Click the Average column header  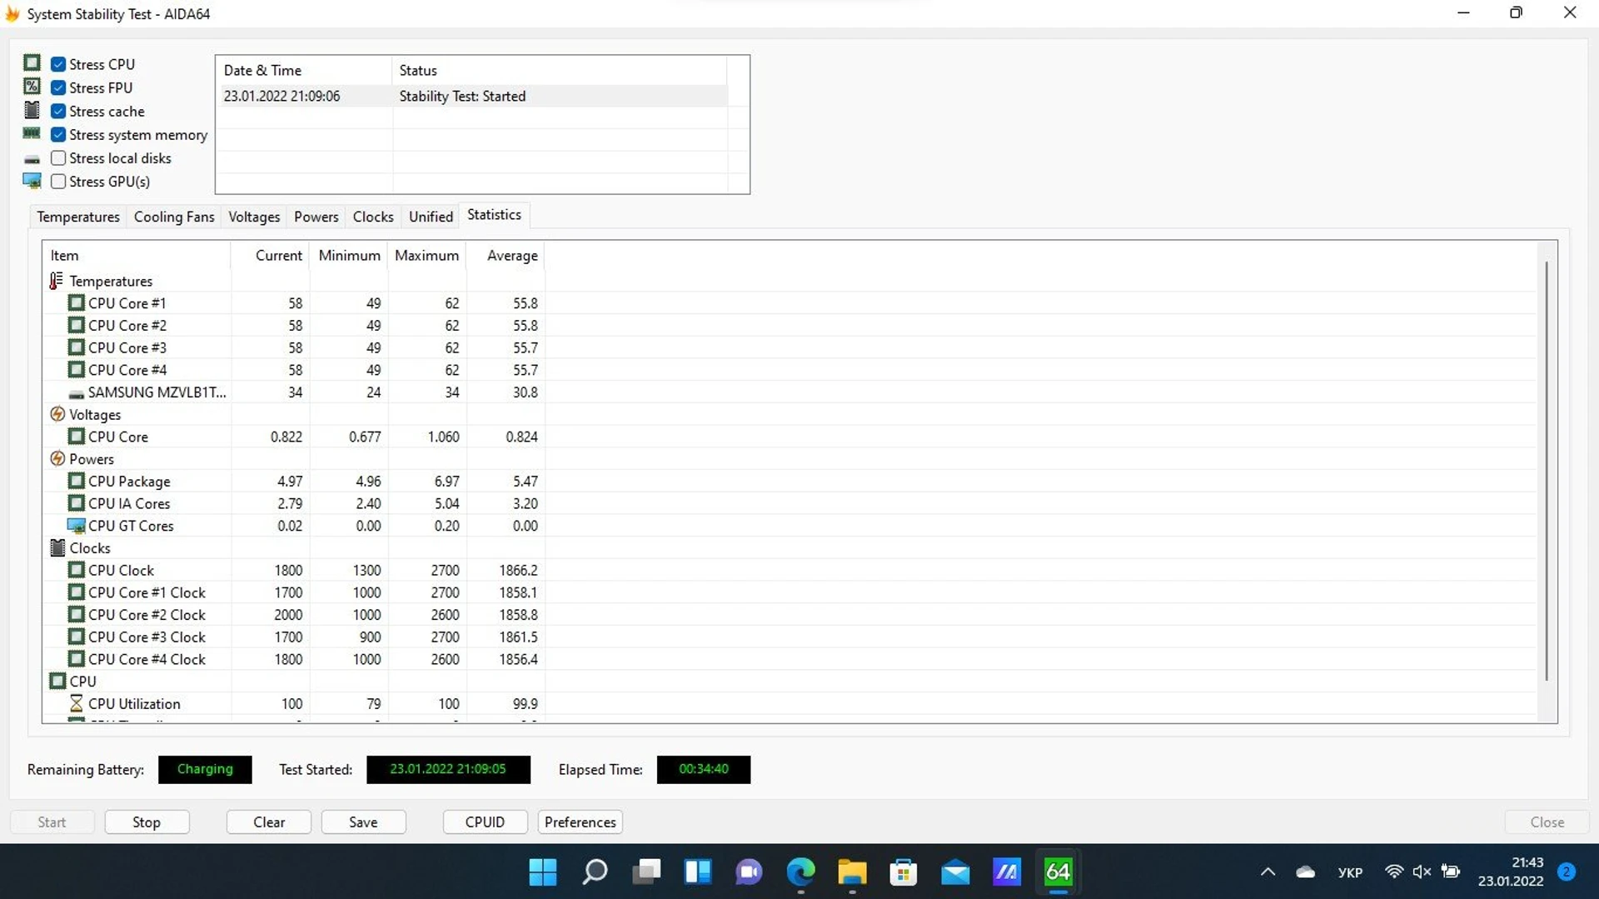tap(506, 256)
